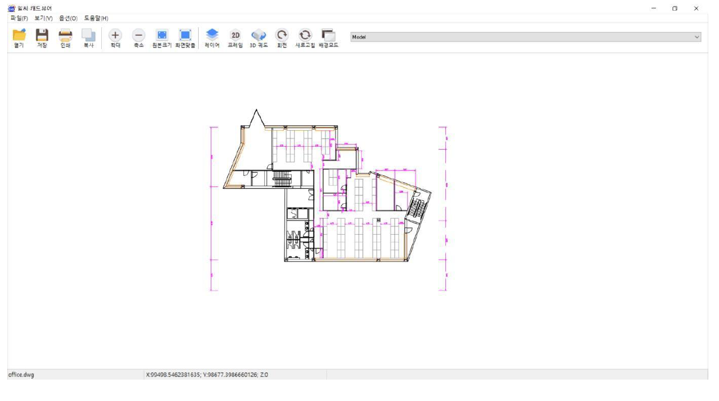This screenshot has width=719, height=401.
Task: Save the drawing with the 저장 icon
Action: [x=42, y=38]
